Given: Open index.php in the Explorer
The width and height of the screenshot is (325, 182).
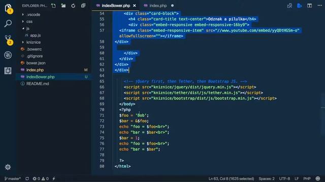Looking at the screenshot, I should tap(54, 70).
